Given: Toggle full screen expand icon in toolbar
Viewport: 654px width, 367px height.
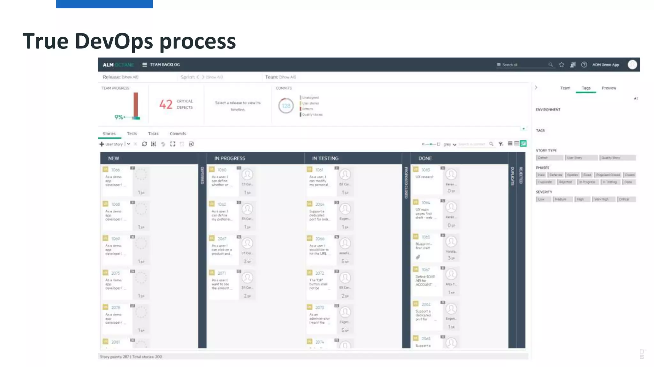Looking at the screenshot, I should coord(173,144).
